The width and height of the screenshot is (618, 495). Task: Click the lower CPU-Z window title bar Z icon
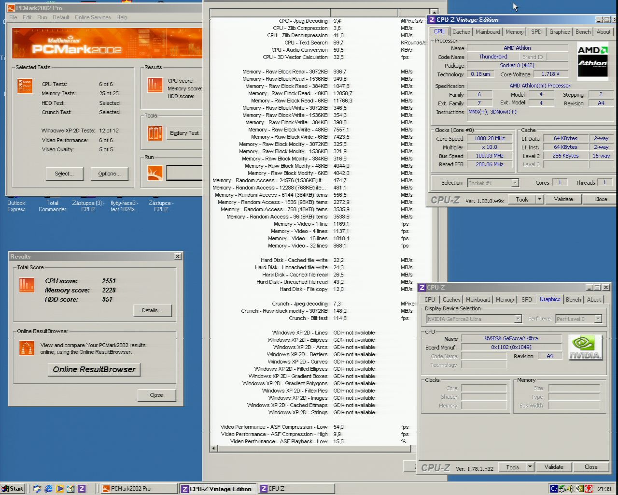[x=422, y=288]
